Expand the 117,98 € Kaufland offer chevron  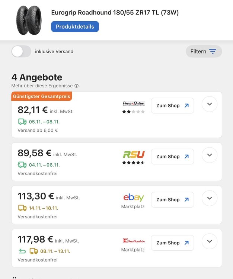[210, 241]
